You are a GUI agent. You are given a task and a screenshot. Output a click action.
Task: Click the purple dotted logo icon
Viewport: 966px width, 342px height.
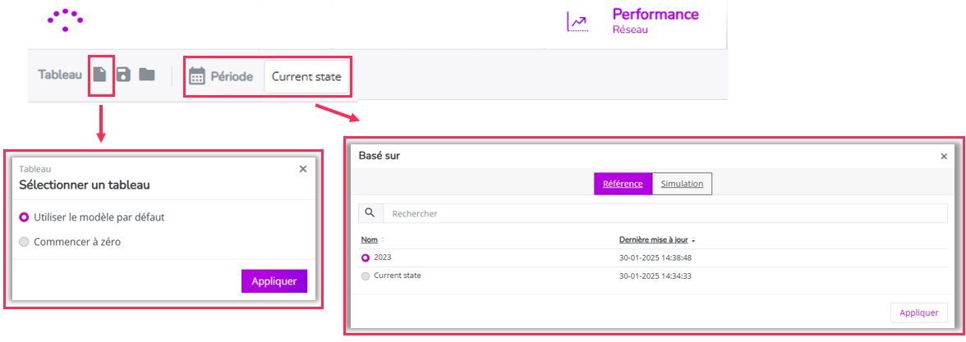66,20
